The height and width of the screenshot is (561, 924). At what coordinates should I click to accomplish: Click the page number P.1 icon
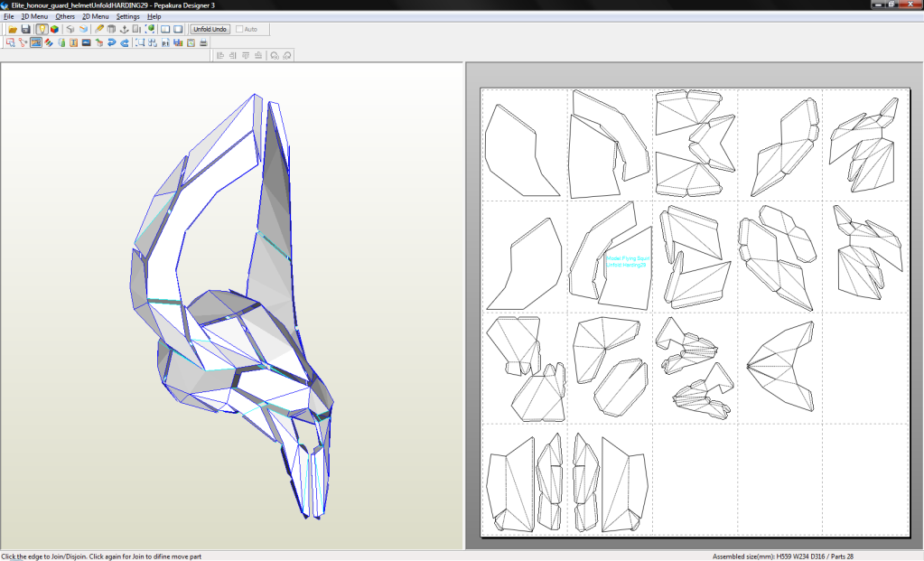pyautogui.click(x=165, y=42)
